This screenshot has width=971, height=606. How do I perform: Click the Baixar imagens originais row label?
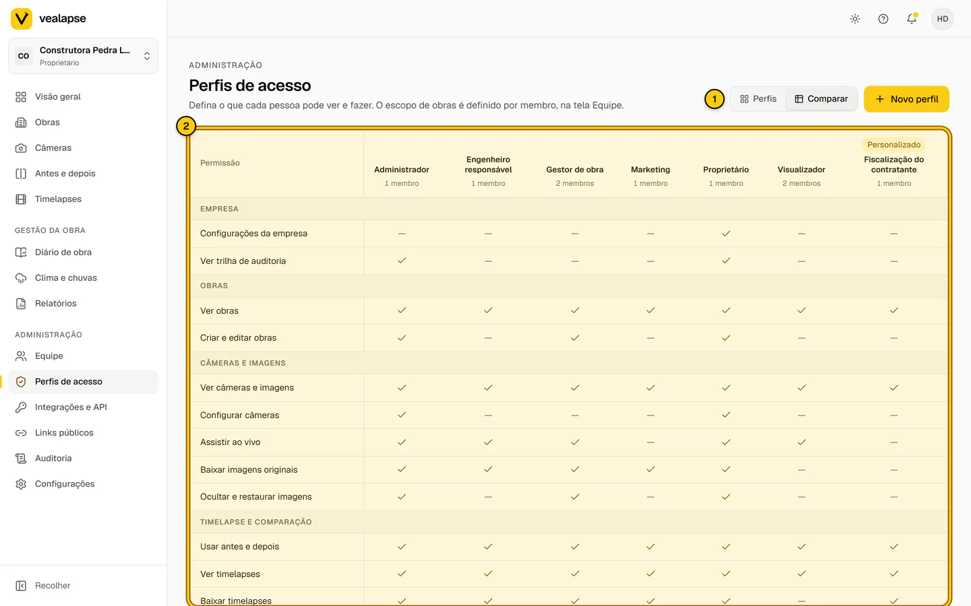pos(249,470)
